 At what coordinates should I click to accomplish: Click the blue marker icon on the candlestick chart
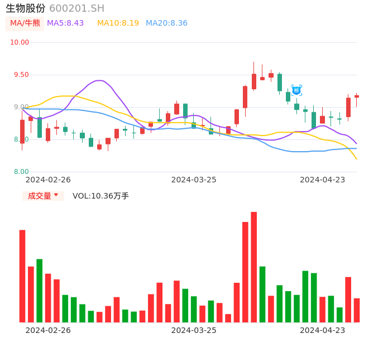tap(296, 90)
